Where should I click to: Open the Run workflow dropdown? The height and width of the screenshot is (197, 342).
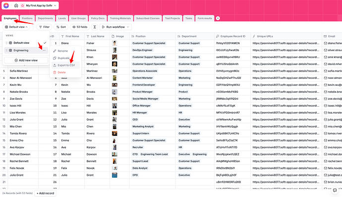point(116,27)
